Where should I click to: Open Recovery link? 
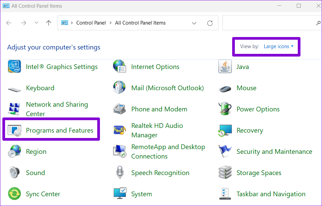pyautogui.click(x=250, y=130)
